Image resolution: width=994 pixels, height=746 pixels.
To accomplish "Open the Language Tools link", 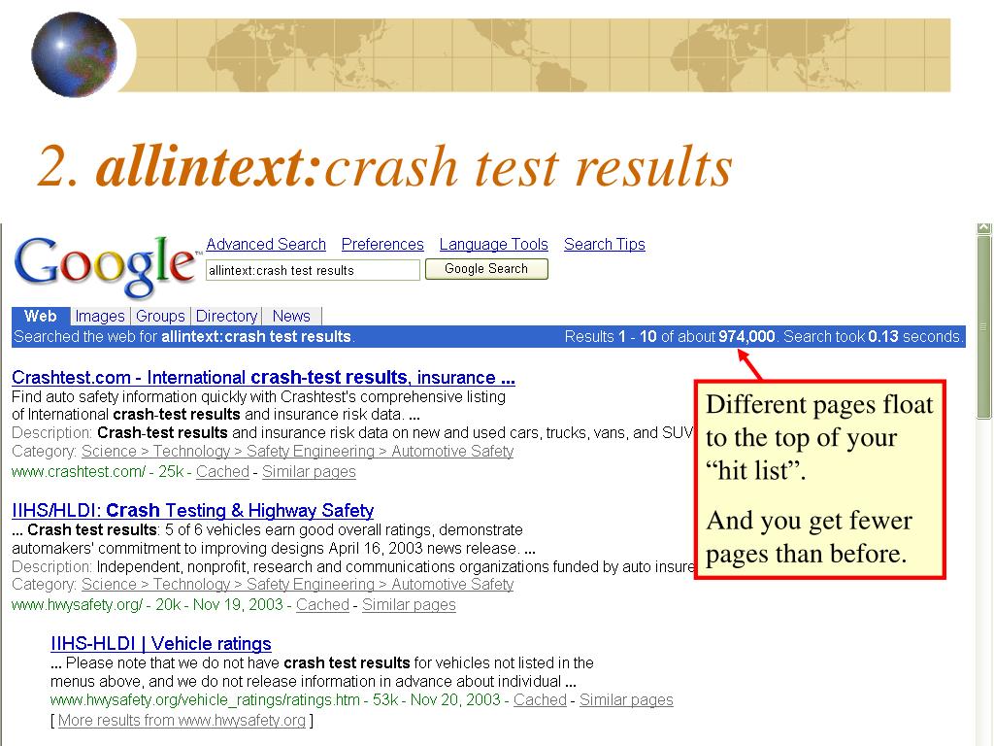I will point(493,244).
